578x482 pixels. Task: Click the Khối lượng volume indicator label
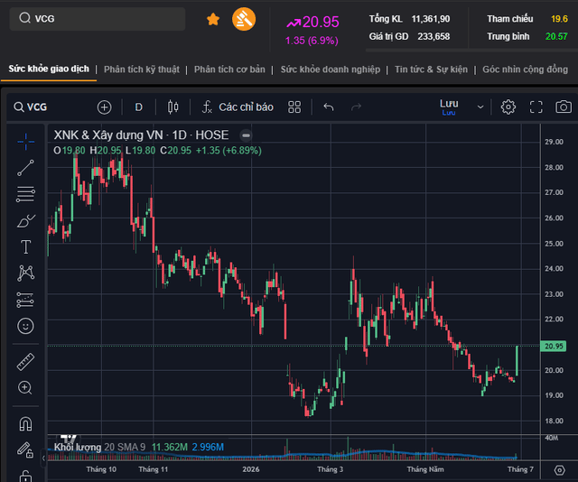[78, 447]
